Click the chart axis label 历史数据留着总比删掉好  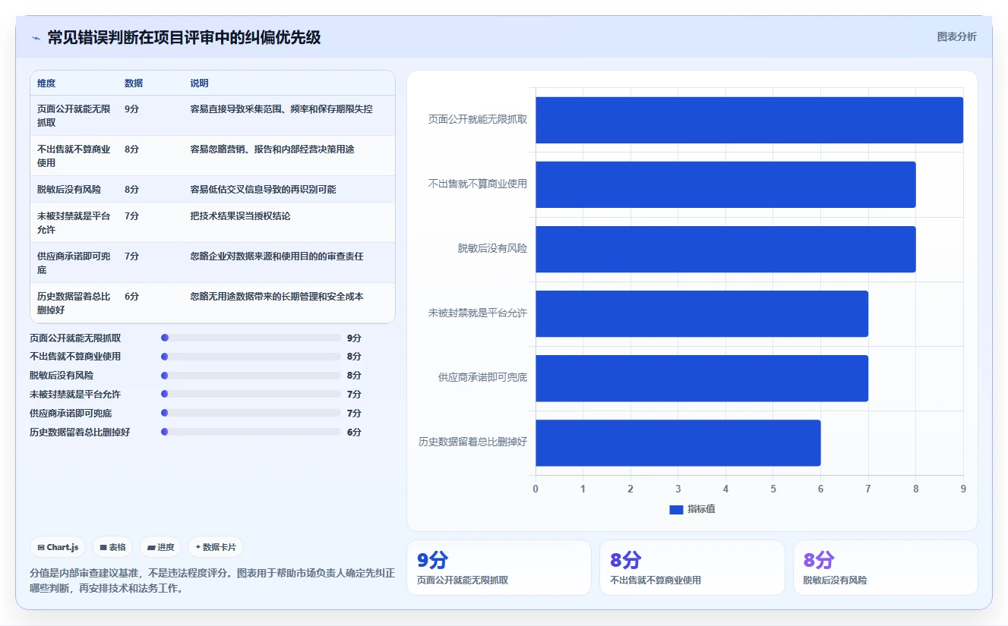tap(473, 442)
